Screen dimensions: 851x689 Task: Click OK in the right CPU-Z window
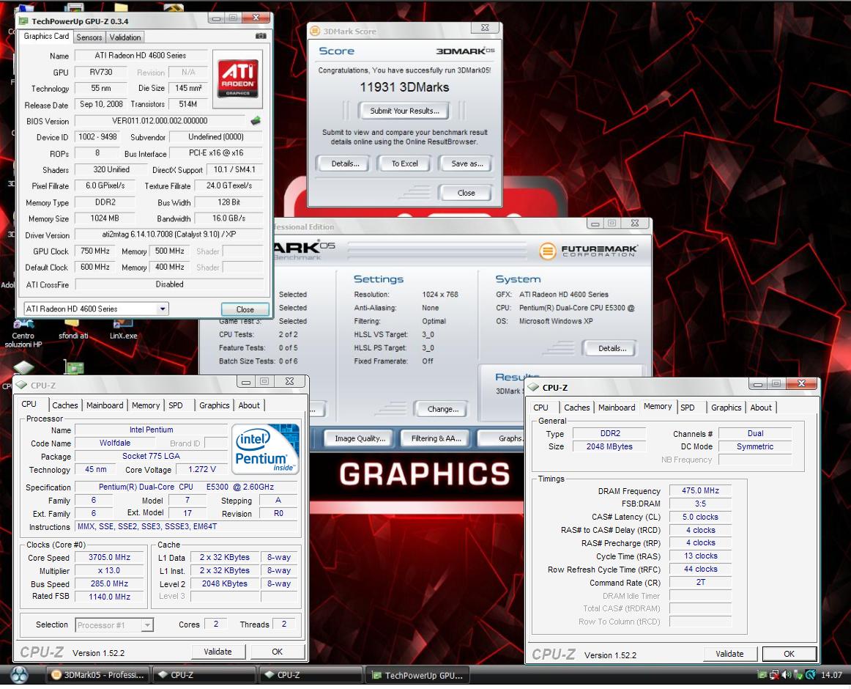point(789,654)
